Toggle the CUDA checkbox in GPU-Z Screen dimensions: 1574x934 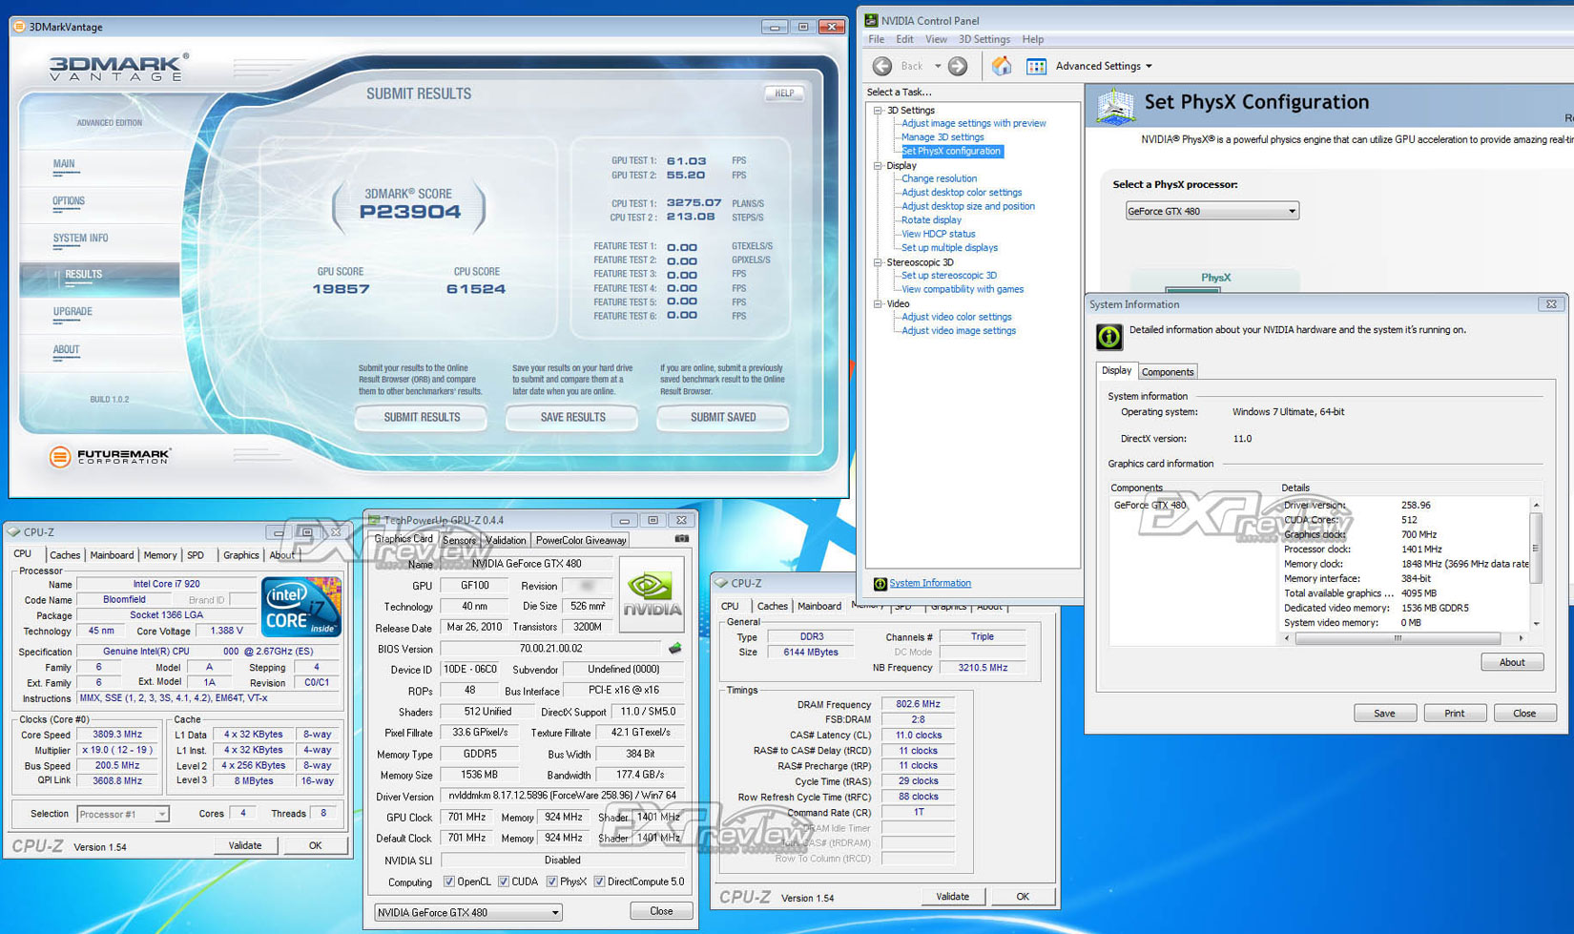[504, 882]
